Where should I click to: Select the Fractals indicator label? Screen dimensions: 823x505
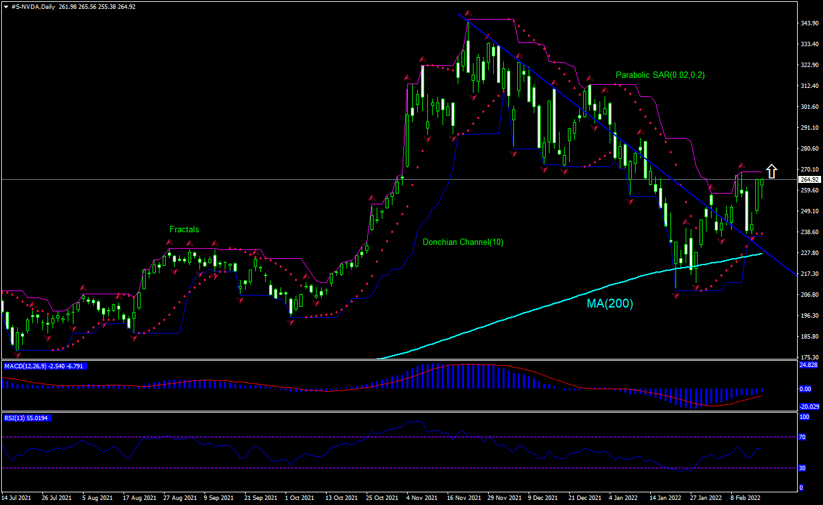(x=184, y=230)
